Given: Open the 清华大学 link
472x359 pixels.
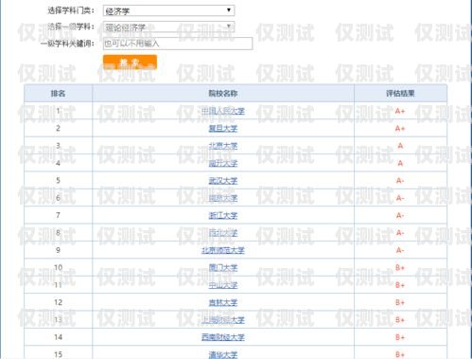Looking at the screenshot, I should (223, 354).
